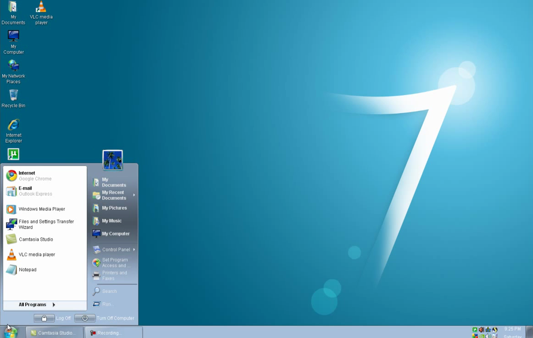
Task: Open VLC media player desktop icon
Action: 41,13
